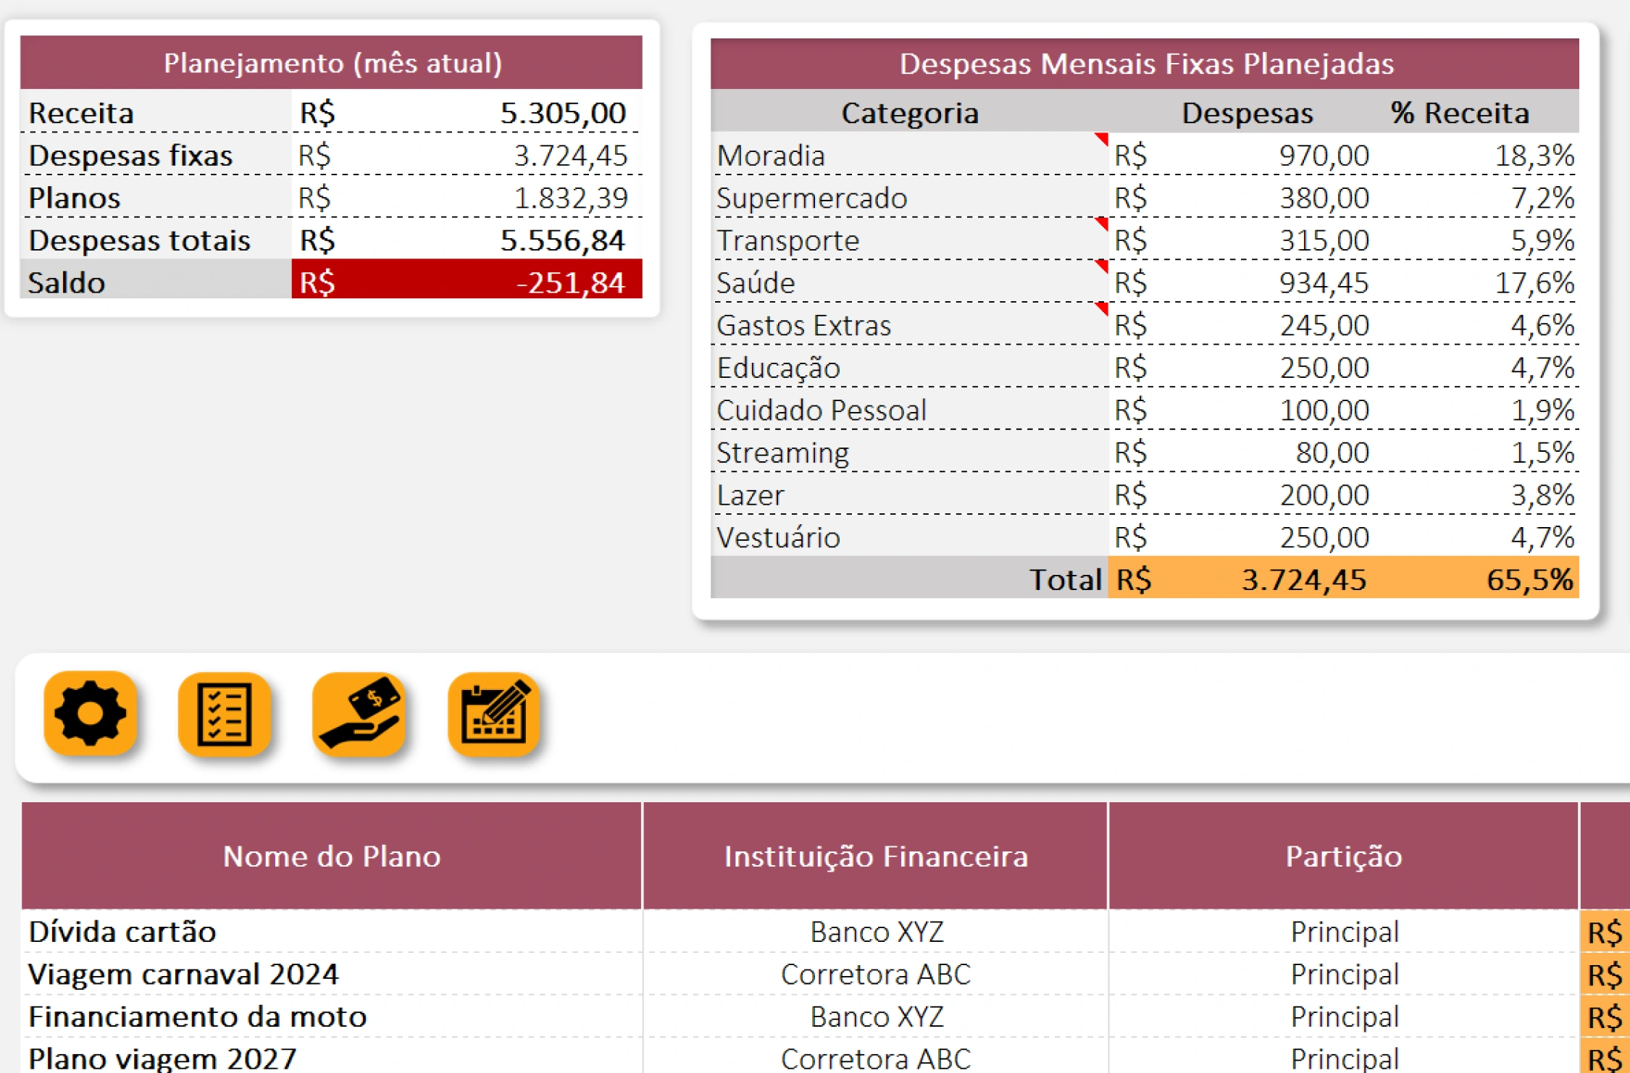The height and width of the screenshot is (1073, 1630).
Task: Click Principal in Dívida cartão row
Action: [1344, 932]
